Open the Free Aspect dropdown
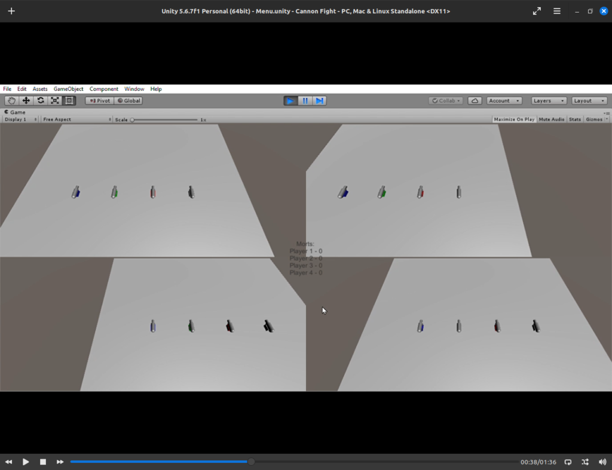 [76, 119]
